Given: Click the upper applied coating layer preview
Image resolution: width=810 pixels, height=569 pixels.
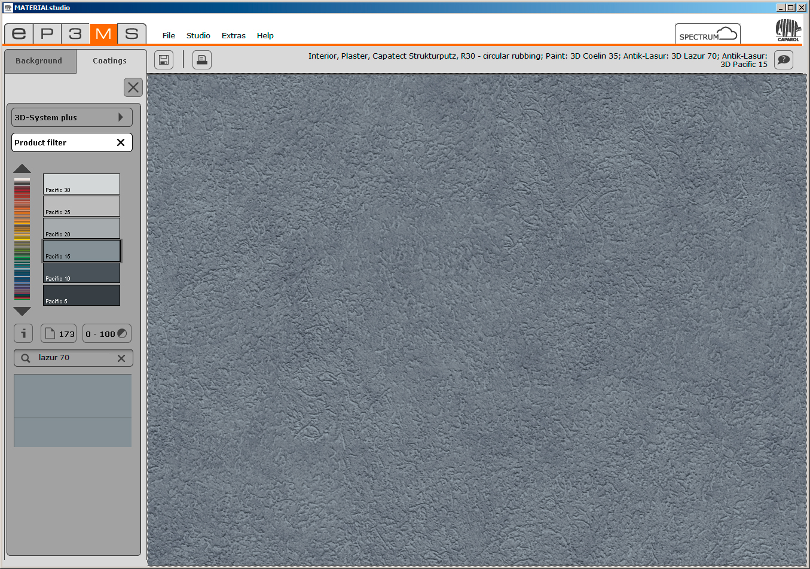Looking at the screenshot, I should click(x=72, y=396).
